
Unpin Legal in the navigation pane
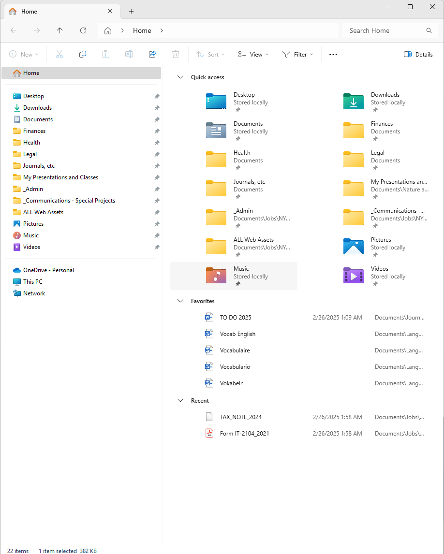click(x=157, y=154)
